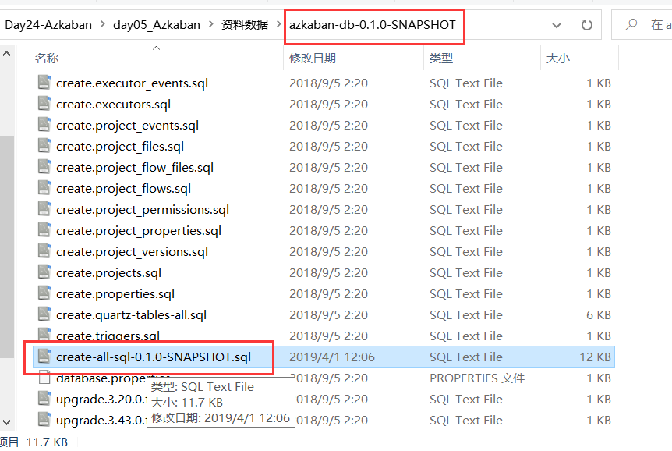This screenshot has width=672, height=451.
Task: Select file name create.project_flows.sql
Action: pyautogui.click(x=123, y=188)
